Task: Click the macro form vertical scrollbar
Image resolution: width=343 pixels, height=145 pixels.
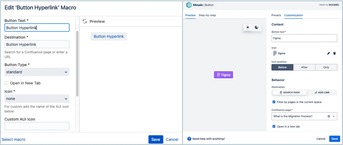Action: click(x=77, y=63)
